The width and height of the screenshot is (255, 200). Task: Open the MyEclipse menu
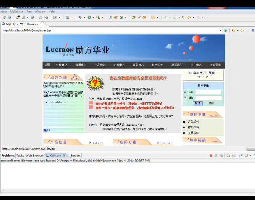(x=17, y=11)
